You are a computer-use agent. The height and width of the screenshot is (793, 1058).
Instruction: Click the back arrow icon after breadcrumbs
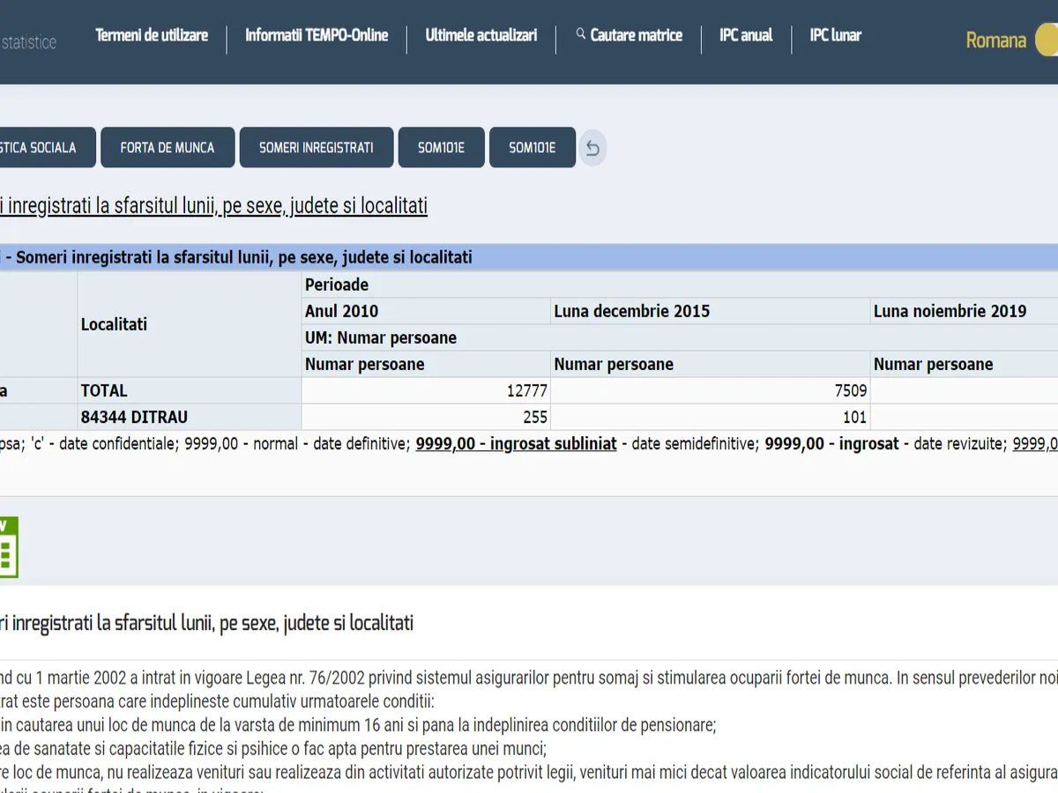pyautogui.click(x=592, y=148)
